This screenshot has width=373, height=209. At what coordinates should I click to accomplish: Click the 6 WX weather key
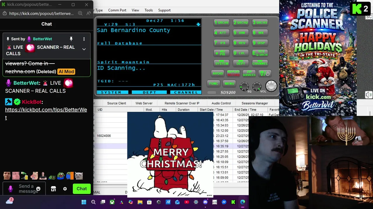point(260,33)
